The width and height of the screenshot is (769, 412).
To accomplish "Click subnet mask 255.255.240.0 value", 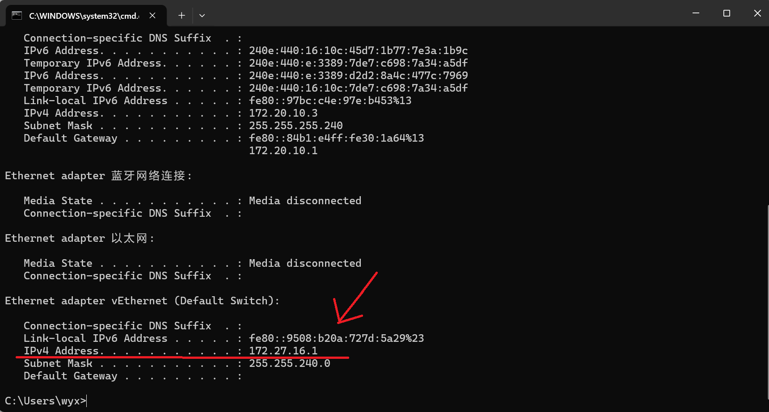I will tap(289, 363).
